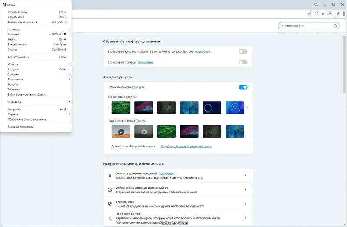347x227 pixels.
Task: Open Настройки menu item
Action: pos(36,109)
